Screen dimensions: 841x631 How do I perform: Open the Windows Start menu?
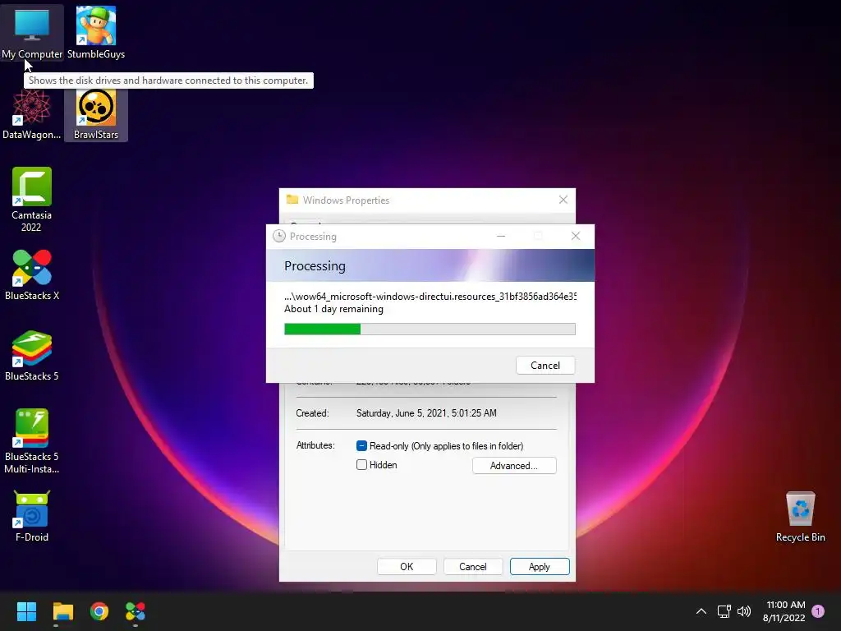tap(26, 611)
